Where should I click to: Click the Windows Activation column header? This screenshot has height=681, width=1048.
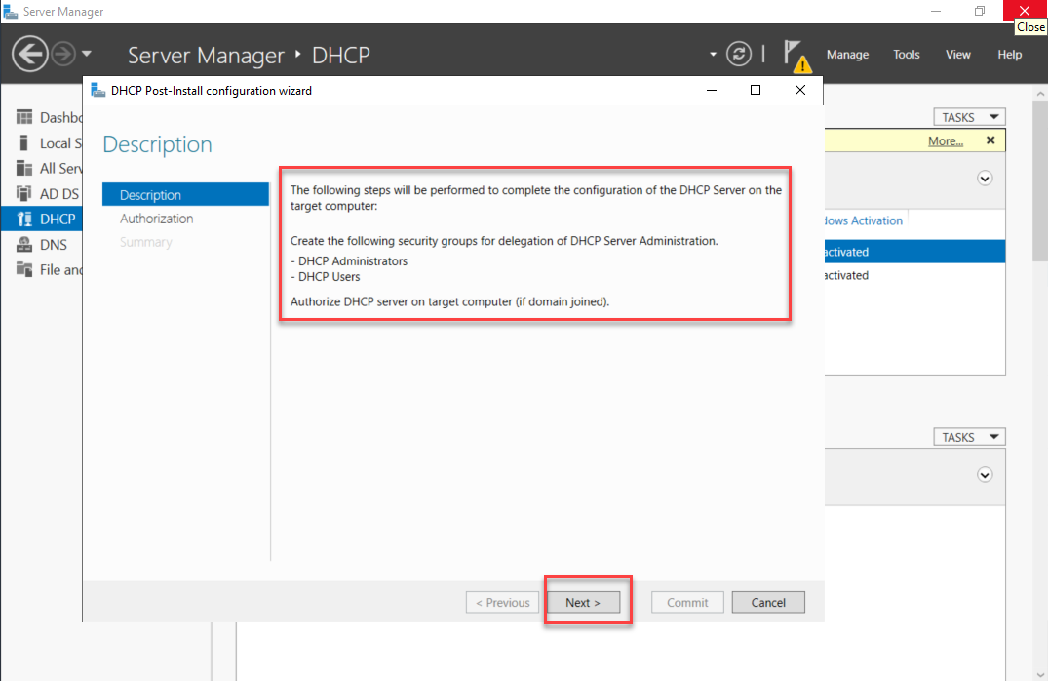click(x=866, y=220)
